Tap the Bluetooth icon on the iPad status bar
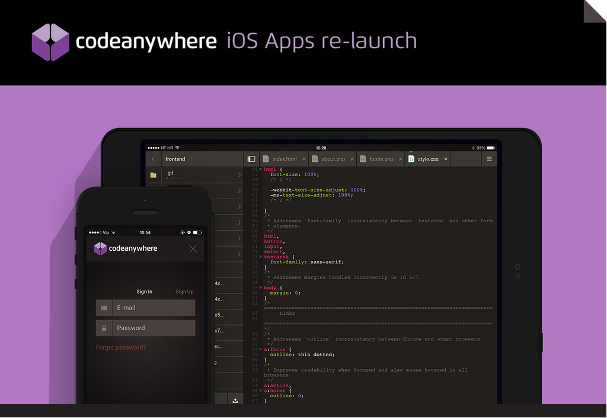Viewport: 607px width, 418px height. point(473,148)
